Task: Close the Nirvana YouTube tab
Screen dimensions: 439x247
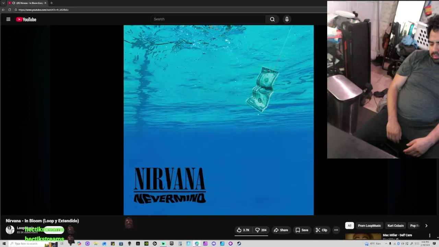Action: (45, 3)
